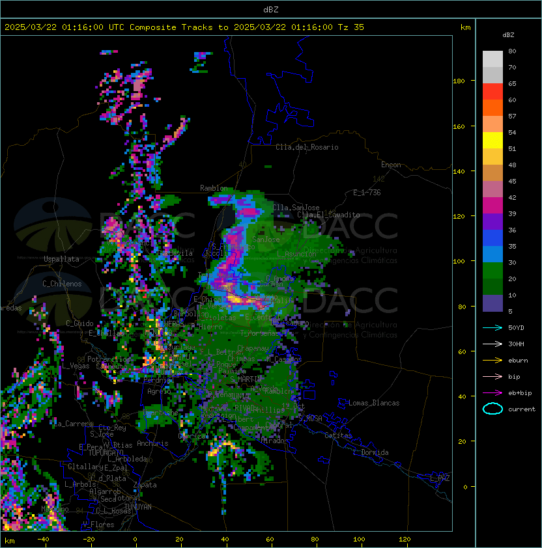Click the gold 48–51 dBZ swatch
Viewport: 542px width, 548px height.
(492, 157)
